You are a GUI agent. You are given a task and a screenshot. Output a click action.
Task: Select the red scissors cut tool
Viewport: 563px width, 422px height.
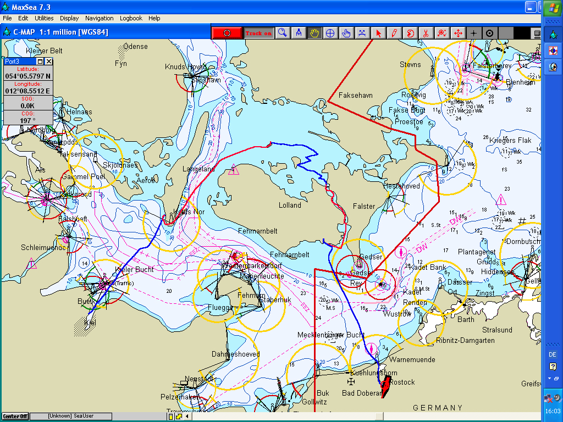click(426, 33)
